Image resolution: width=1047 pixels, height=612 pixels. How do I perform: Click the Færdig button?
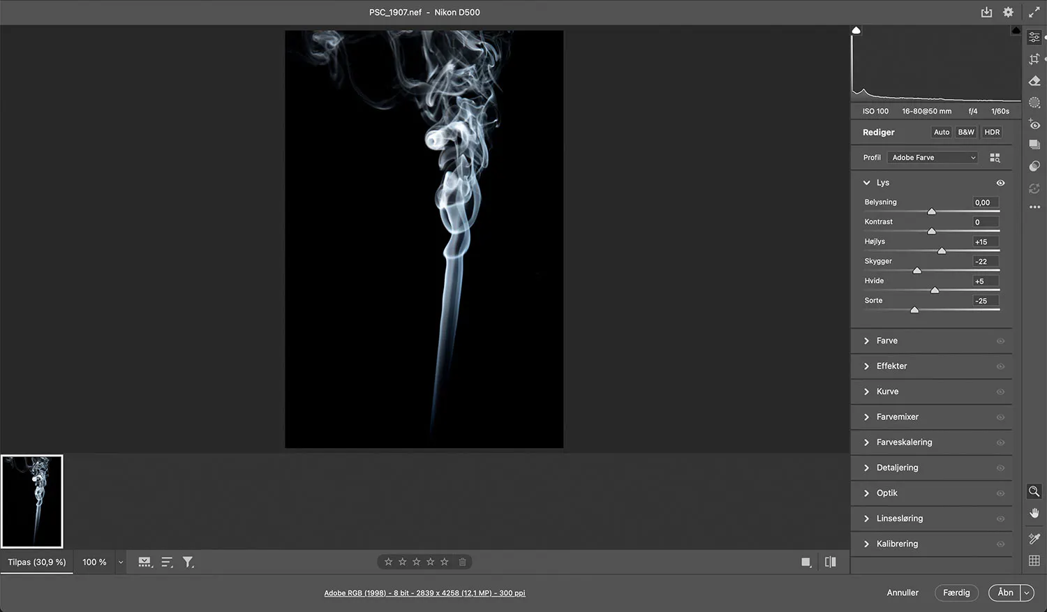(956, 593)
